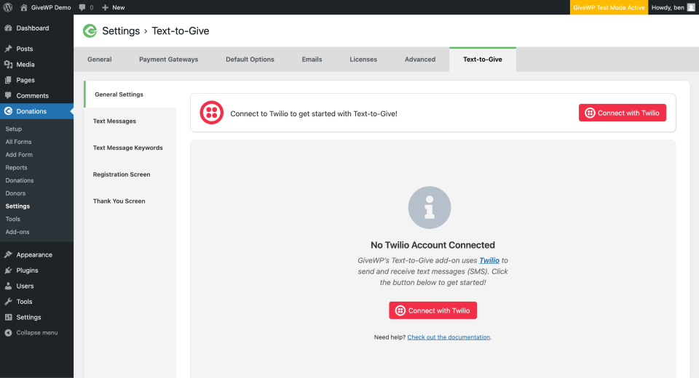Open the Donations submenu entry

click(19, 180)
